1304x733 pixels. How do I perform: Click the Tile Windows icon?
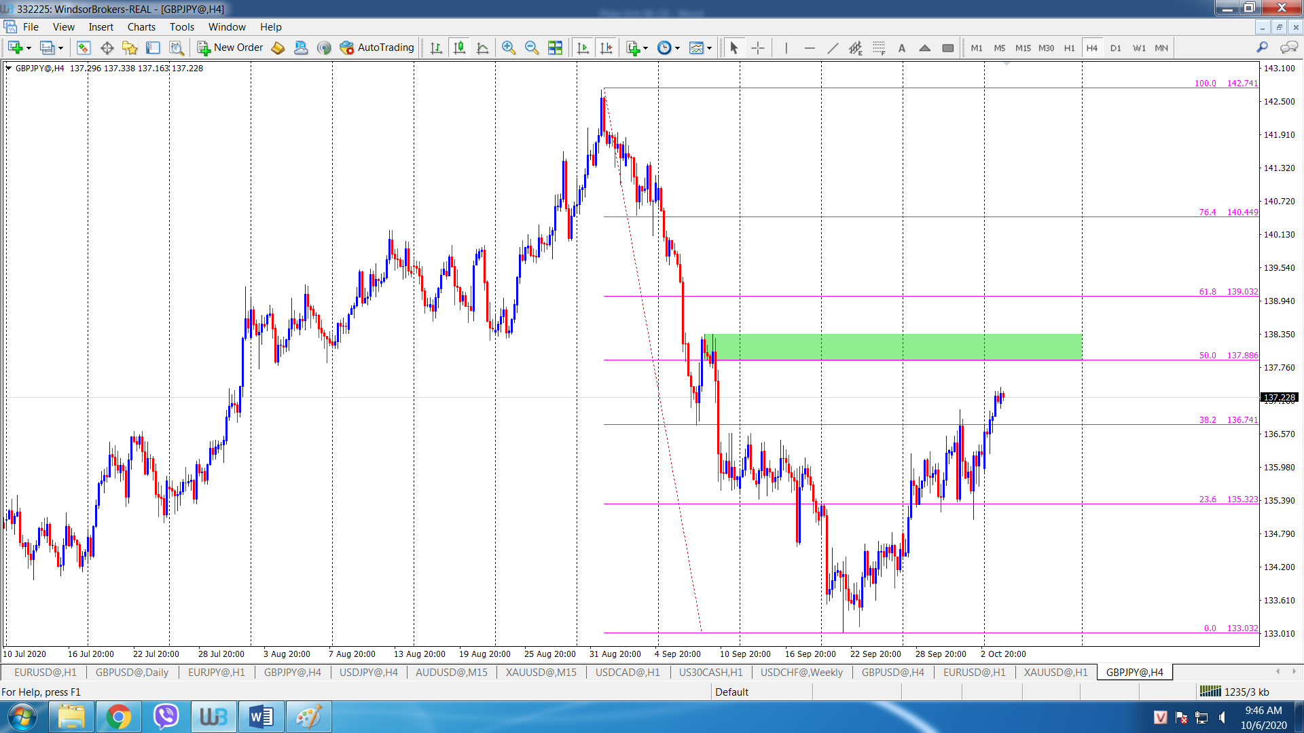555,48
